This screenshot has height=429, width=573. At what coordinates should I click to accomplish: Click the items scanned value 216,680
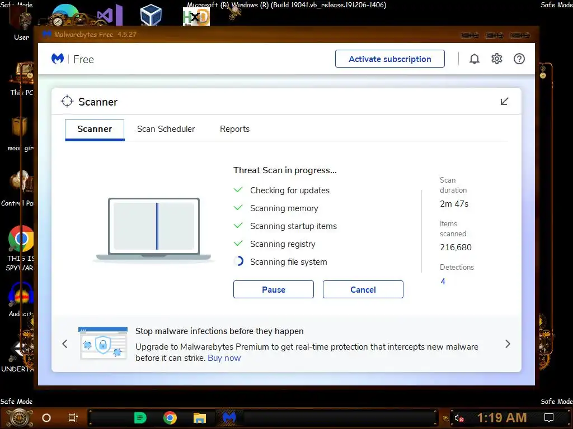(x=455, y=247)
